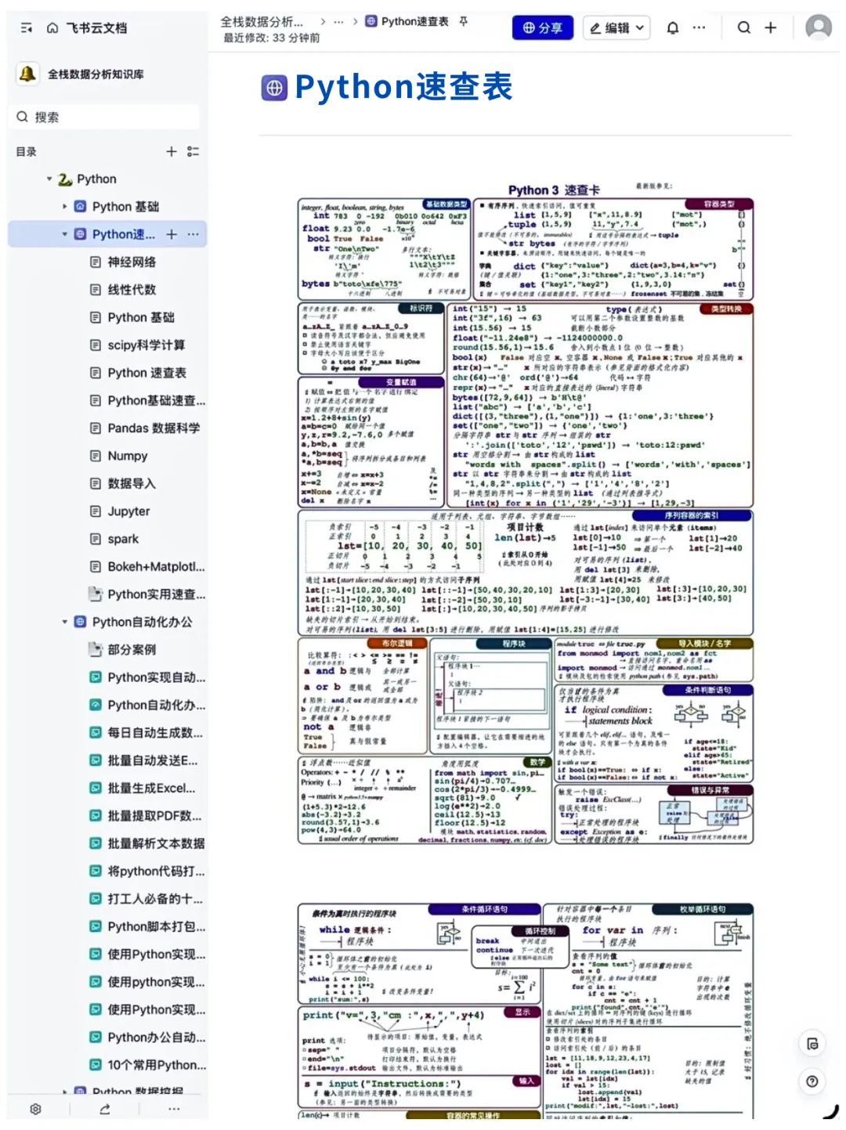Collapse the Python速... selected node
The height and width of the screenshot is (1130, 846).
(x=65, y=234)
